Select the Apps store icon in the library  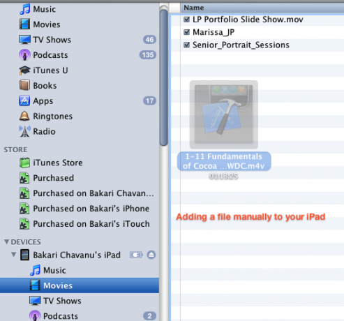pos(24,100)
